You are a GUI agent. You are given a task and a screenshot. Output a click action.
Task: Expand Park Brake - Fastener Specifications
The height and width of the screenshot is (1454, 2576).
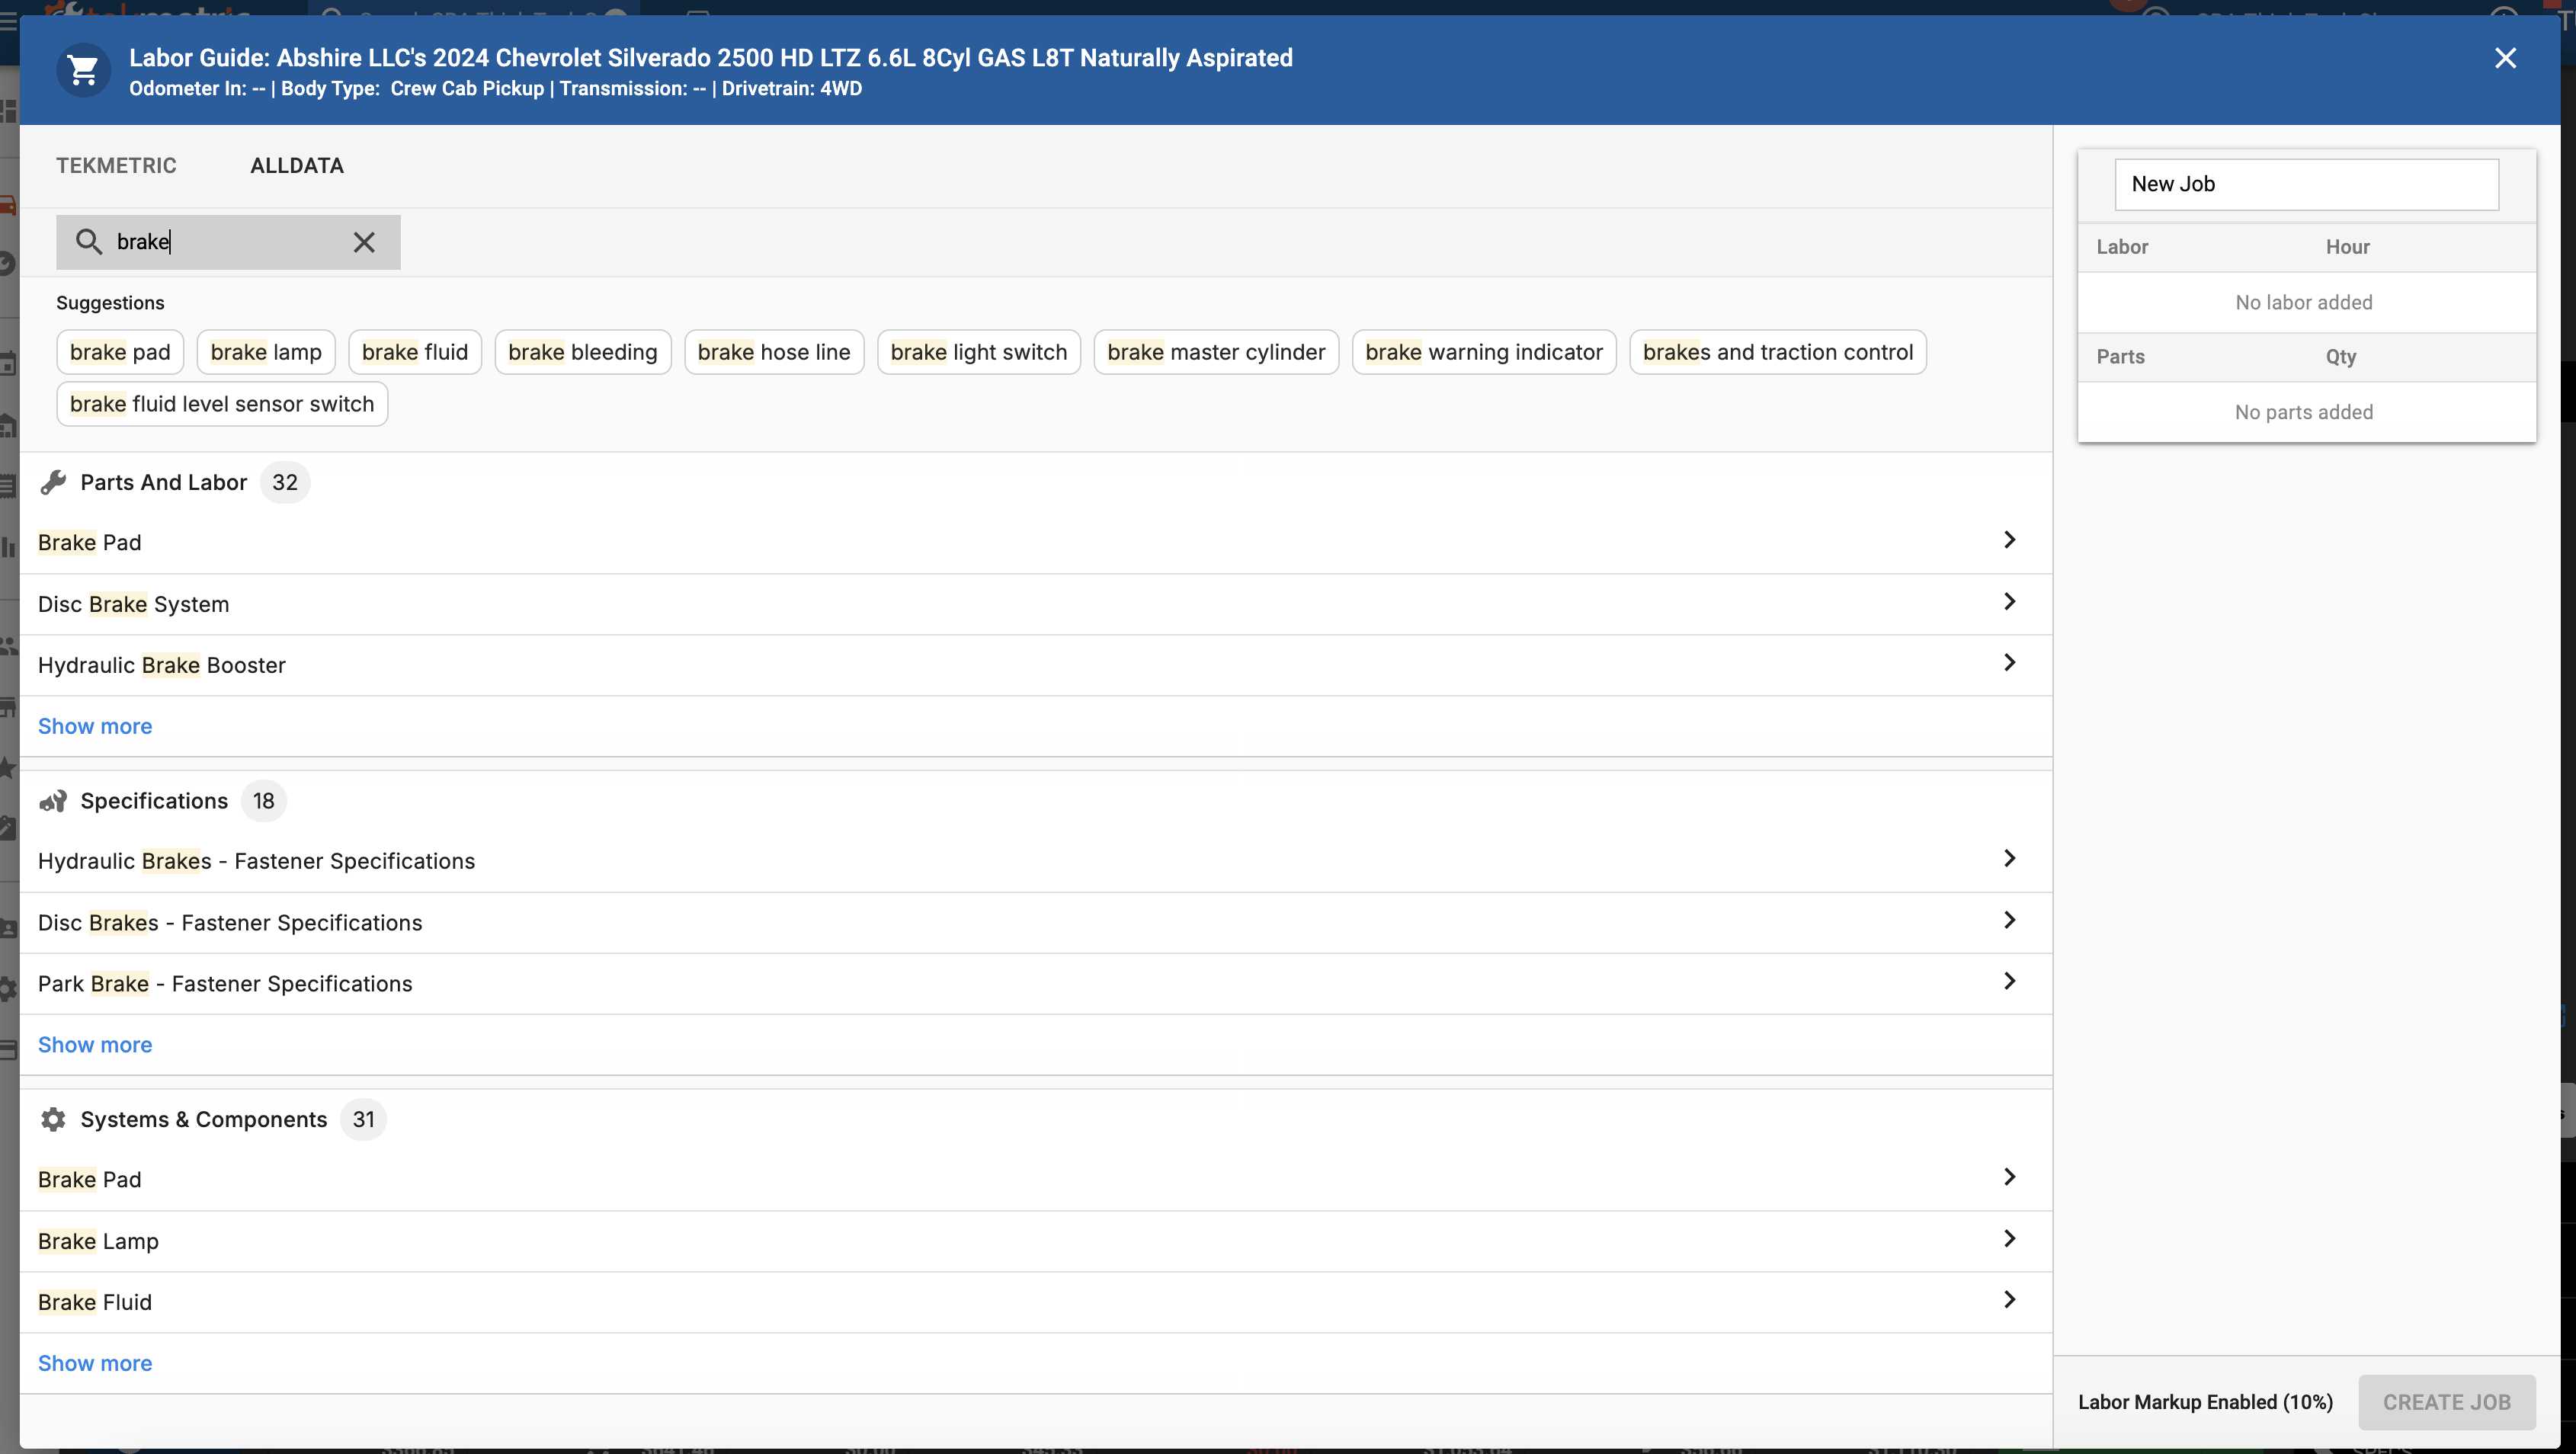[1036, 983]
